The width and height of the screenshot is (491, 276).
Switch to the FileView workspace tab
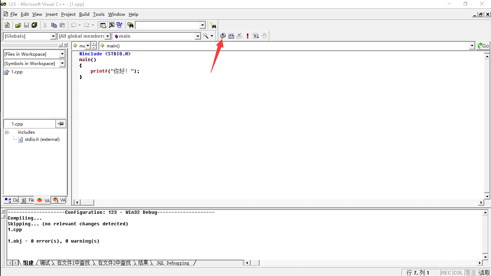pyautogui.click(x=27, y=200)
